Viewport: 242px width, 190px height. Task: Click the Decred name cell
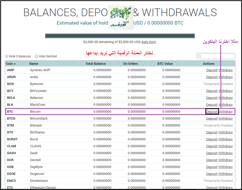[35, 160]
